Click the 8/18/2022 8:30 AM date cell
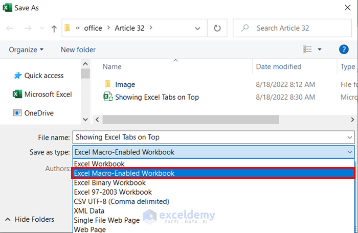 285,97
